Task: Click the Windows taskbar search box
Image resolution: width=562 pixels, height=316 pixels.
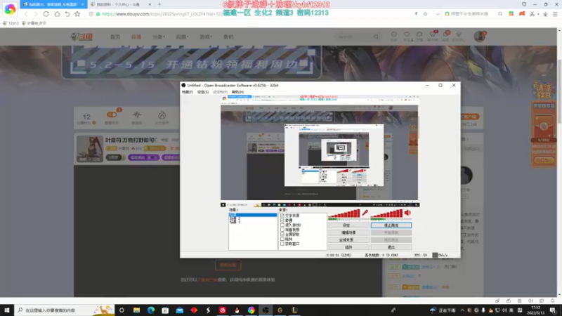Action: tap(64, 310)
